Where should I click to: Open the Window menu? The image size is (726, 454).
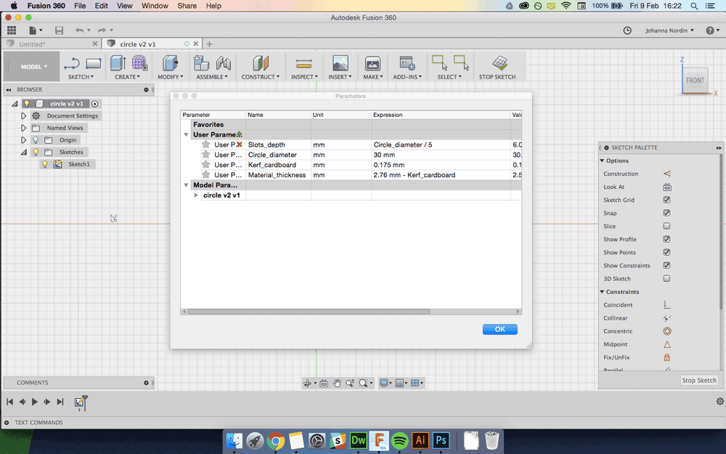click(x=155, y=6)
